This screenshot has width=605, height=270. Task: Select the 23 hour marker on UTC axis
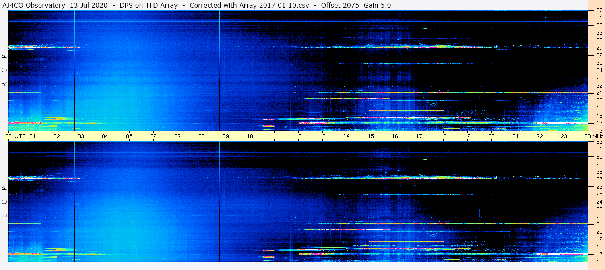click(564, 136)
